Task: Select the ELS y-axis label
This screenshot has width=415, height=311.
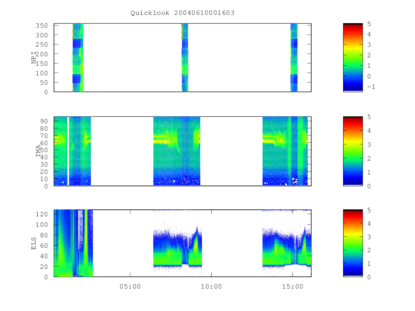Action: pyautogui.click(x=34, y=243)
